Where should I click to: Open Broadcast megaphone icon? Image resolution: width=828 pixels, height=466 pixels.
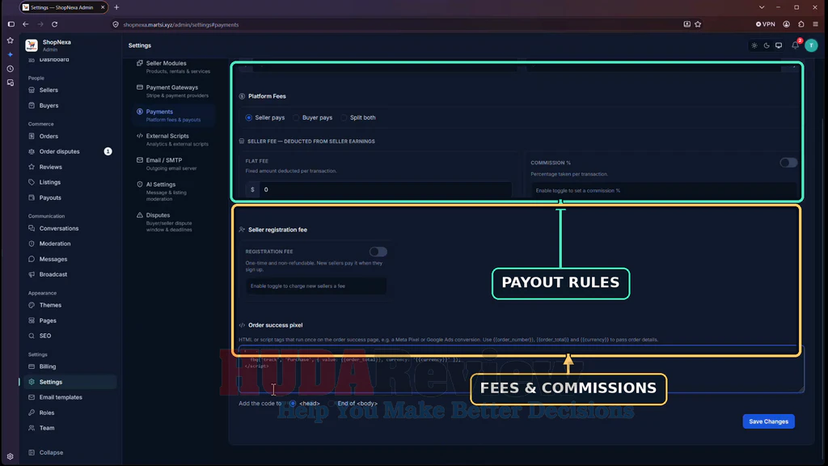pyautogui.click(x=32, y=275)
